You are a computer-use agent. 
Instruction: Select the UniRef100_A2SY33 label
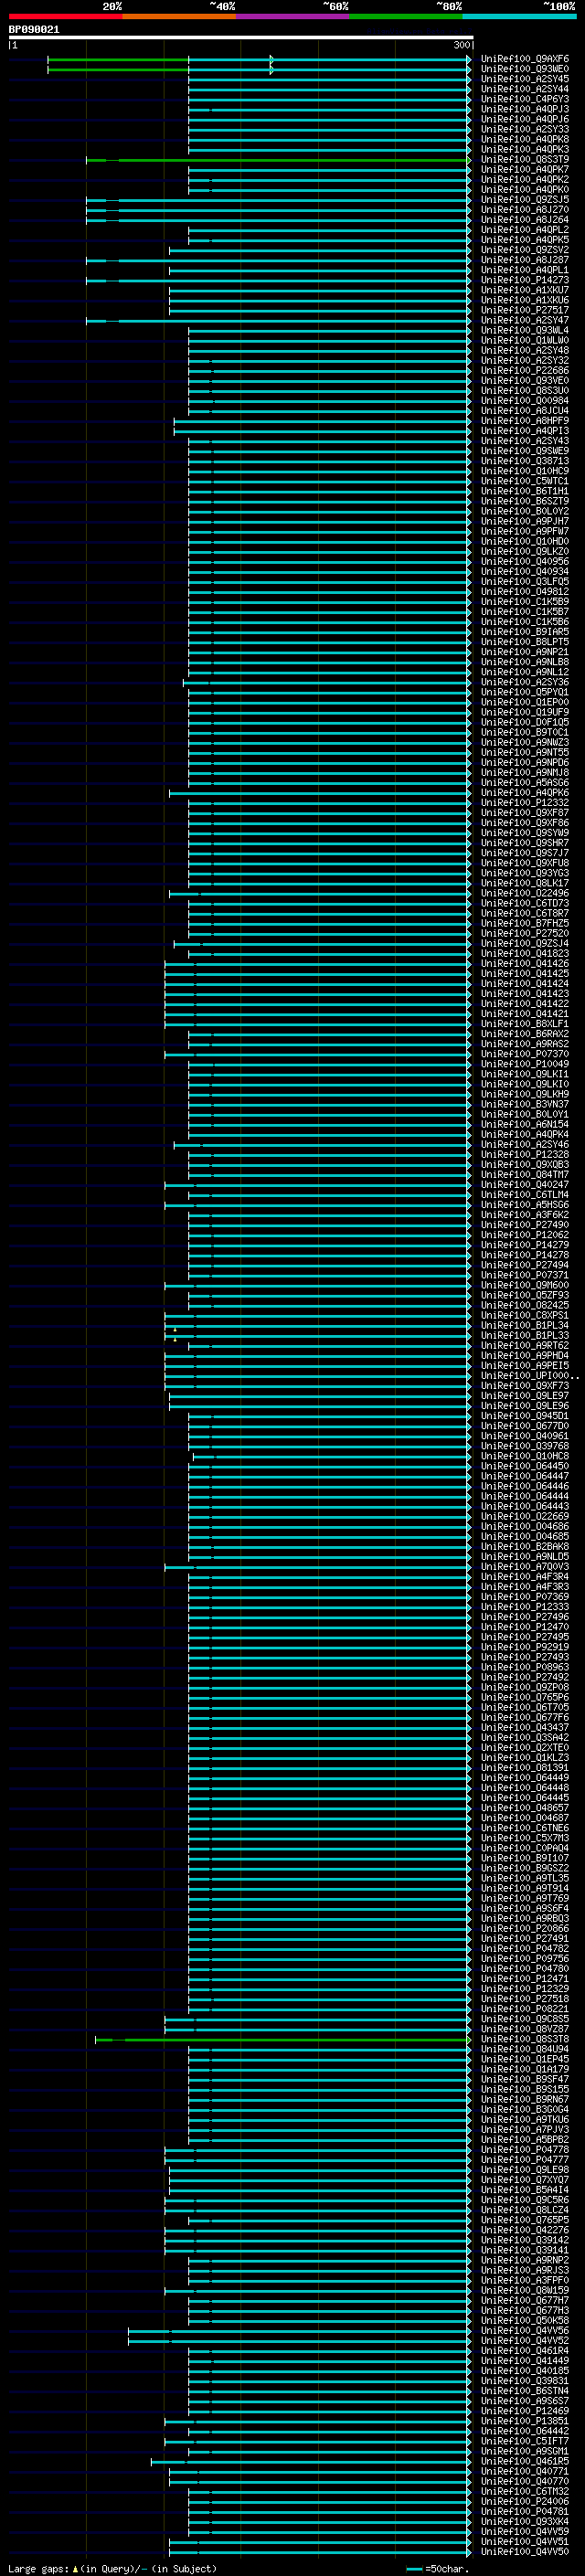coord(524,129)
